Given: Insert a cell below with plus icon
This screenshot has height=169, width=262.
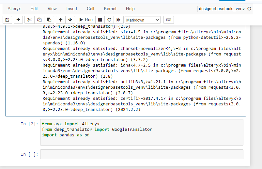Looking at the screenshot, I should [x=18, y=20].
